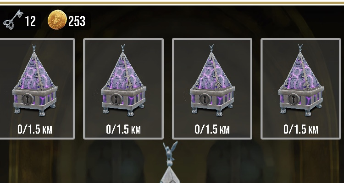This screenshot has height=183, width=344.
Task: Choose the third portmanteau's purple pyramid lid
Action: (212, 71)
